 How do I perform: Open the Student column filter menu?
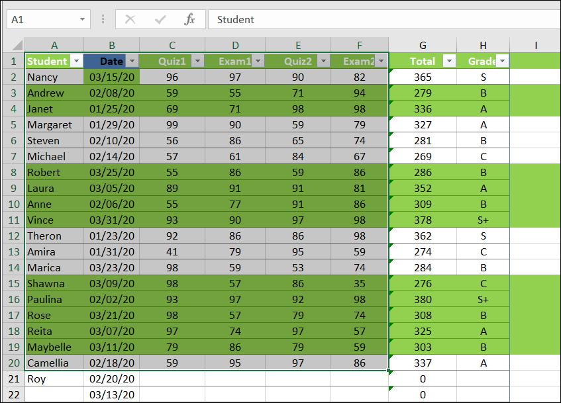(76, 60)
